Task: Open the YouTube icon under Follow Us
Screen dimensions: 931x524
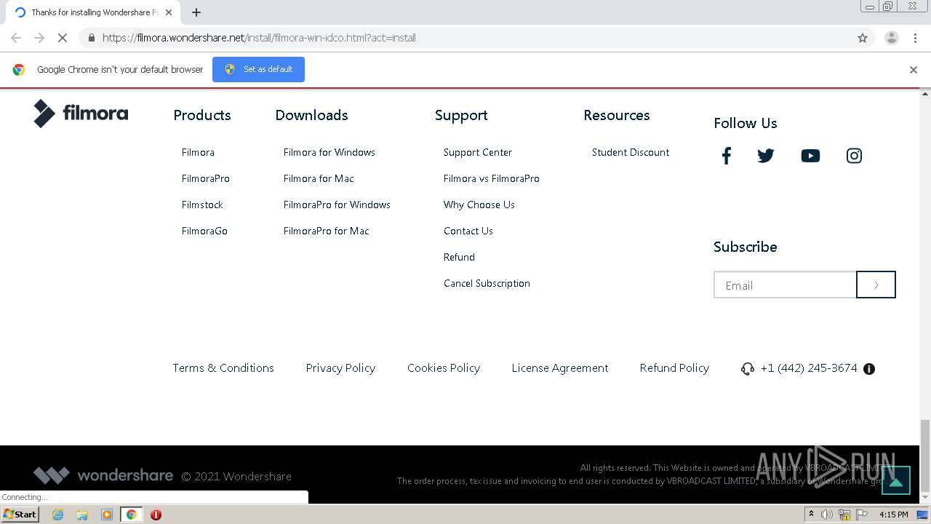Action: [x=810, y=156]
